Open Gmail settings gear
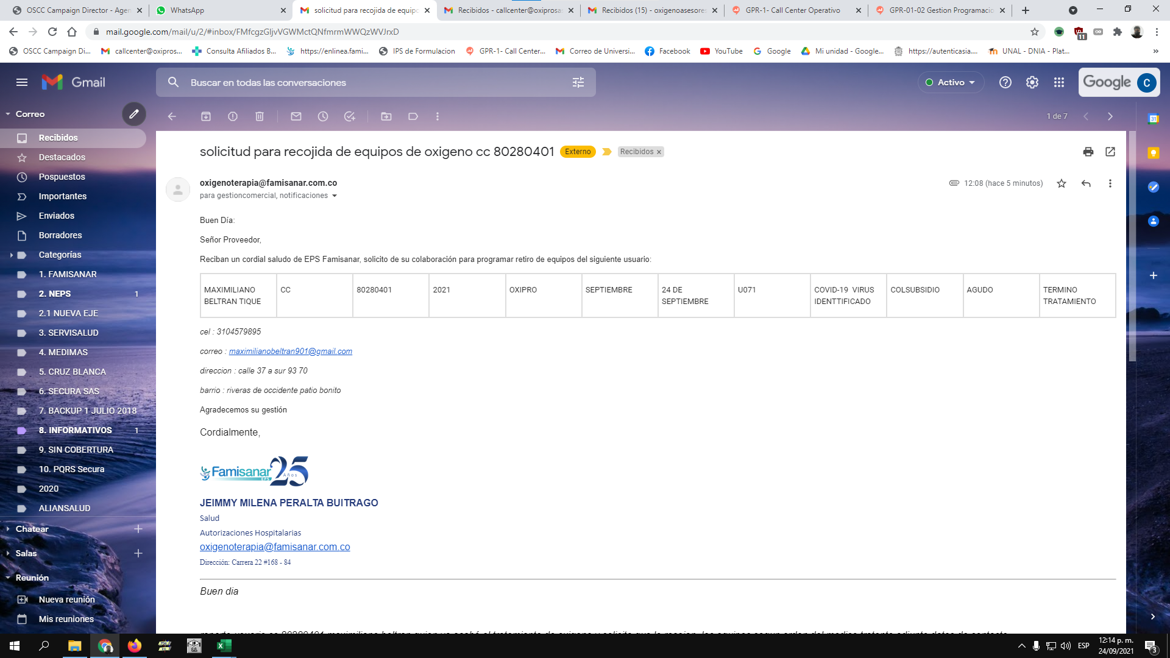 (1032, 82)
